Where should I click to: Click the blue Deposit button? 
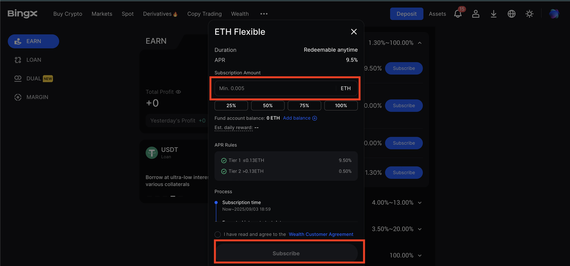[407, 14]
